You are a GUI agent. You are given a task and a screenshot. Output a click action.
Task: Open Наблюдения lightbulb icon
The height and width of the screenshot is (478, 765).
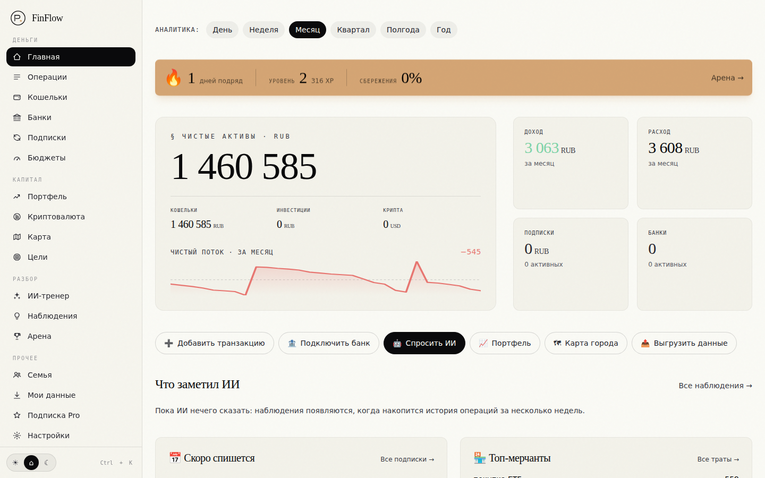[x=17, y=316]
